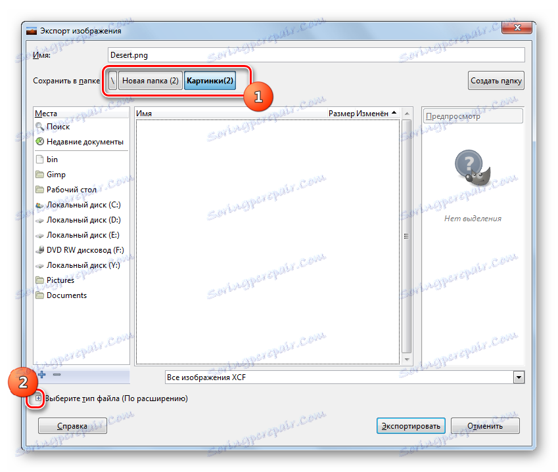This screenshot has width=558, height=472.
Task: Expand the 'Выберите тип файла' section
Action: [x=38, y=398]
